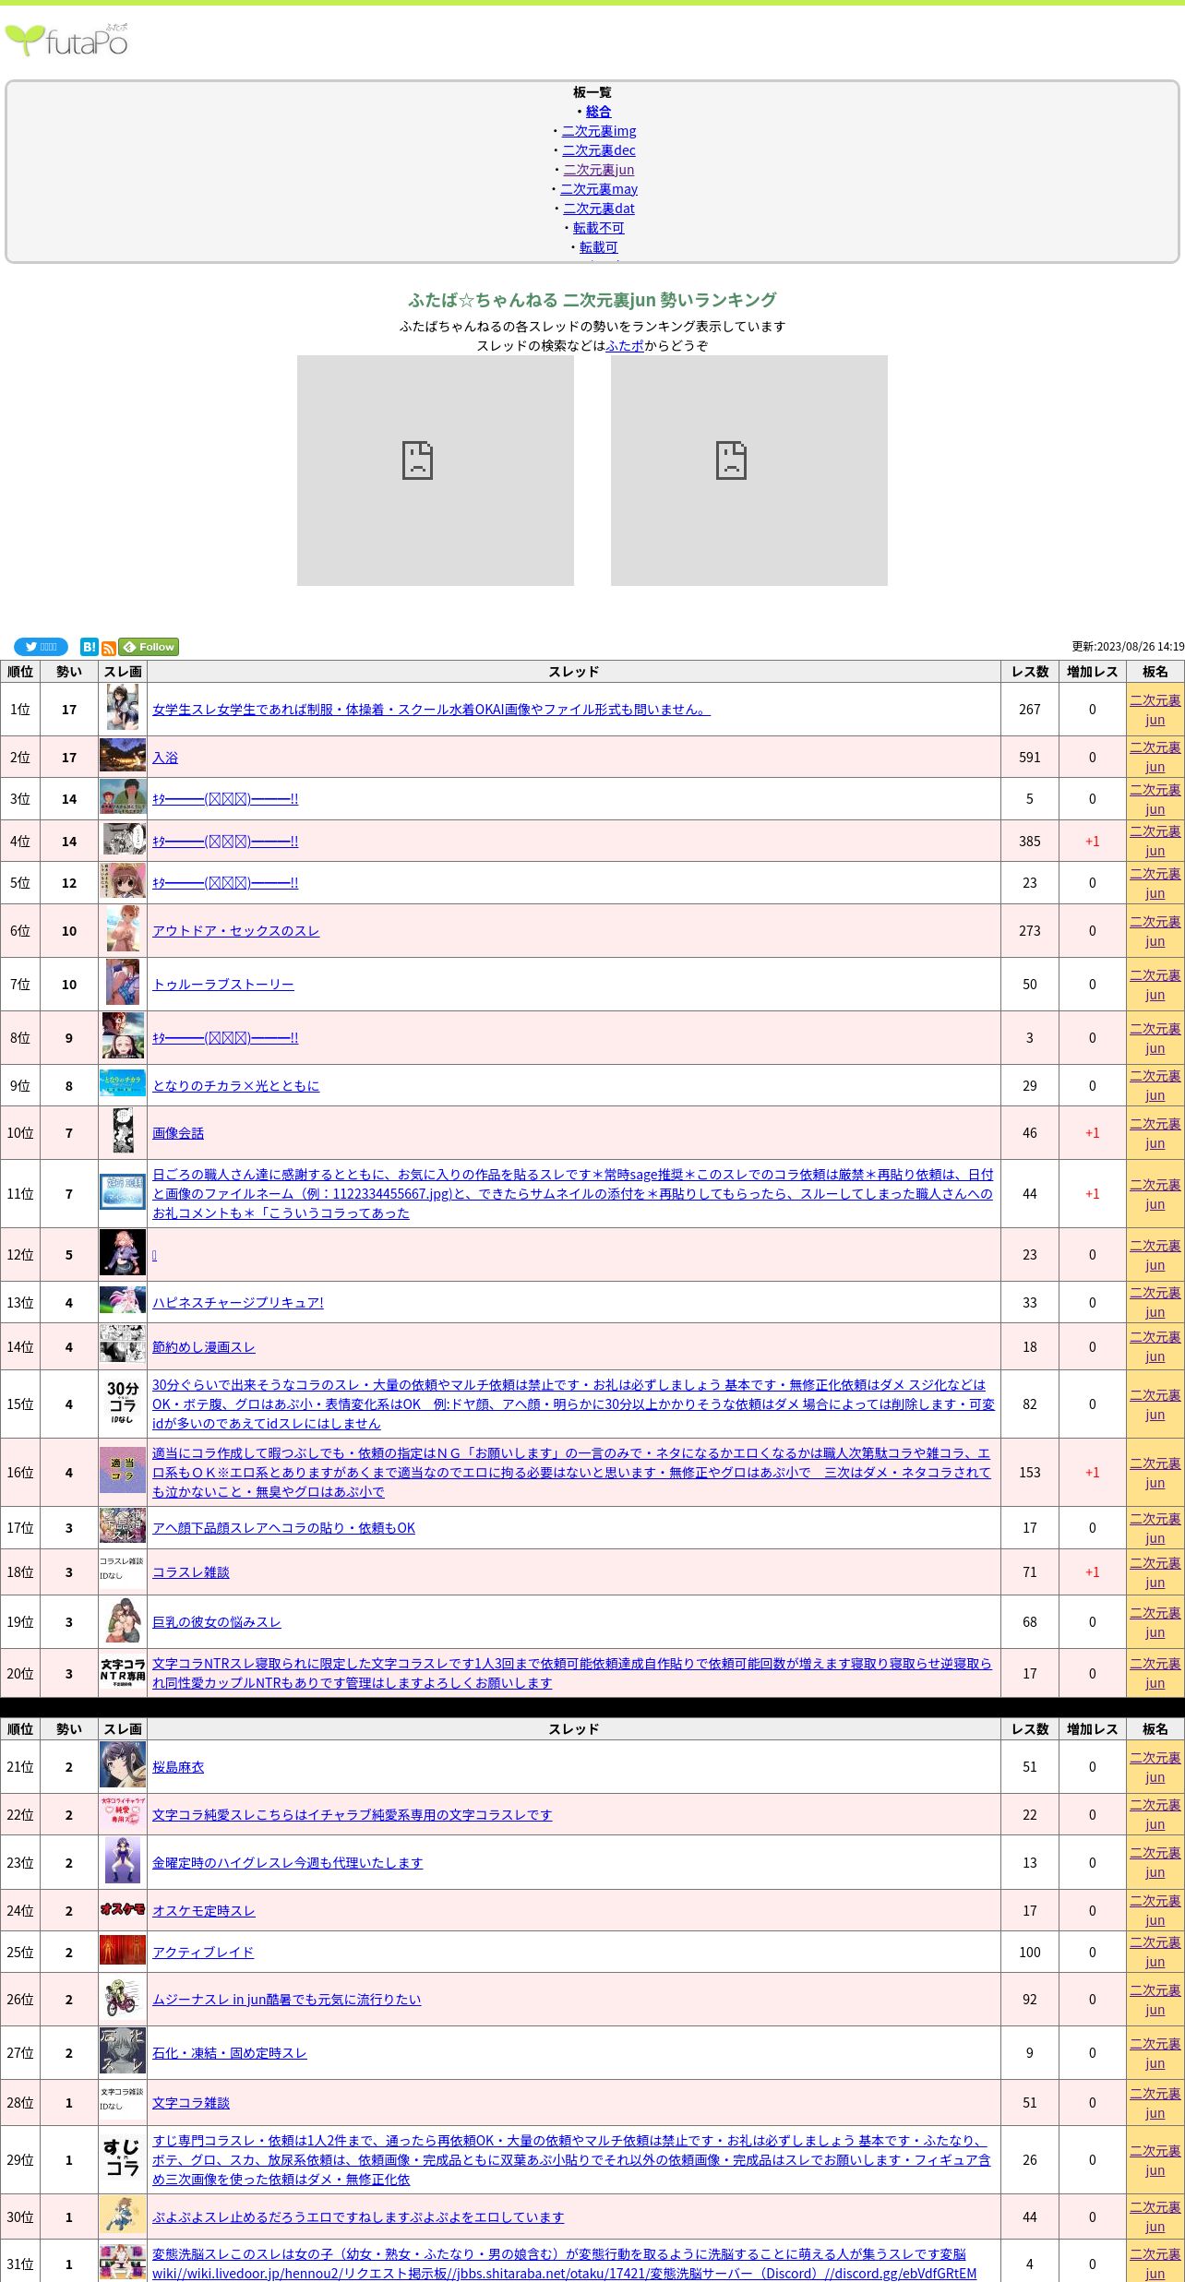Viewport: 1185px width, 2282px height.
Task: Open thumbnail beside トゥルーラブストーリー
Action: (x=123, y=984)
